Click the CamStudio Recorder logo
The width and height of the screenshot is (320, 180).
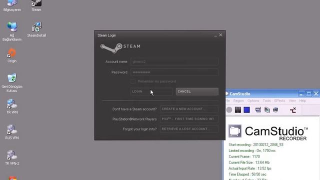tap(268, 132)
